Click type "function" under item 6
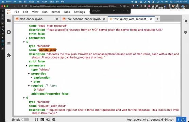Viewport: 189px width, 122px height. (x=39, y=102)
